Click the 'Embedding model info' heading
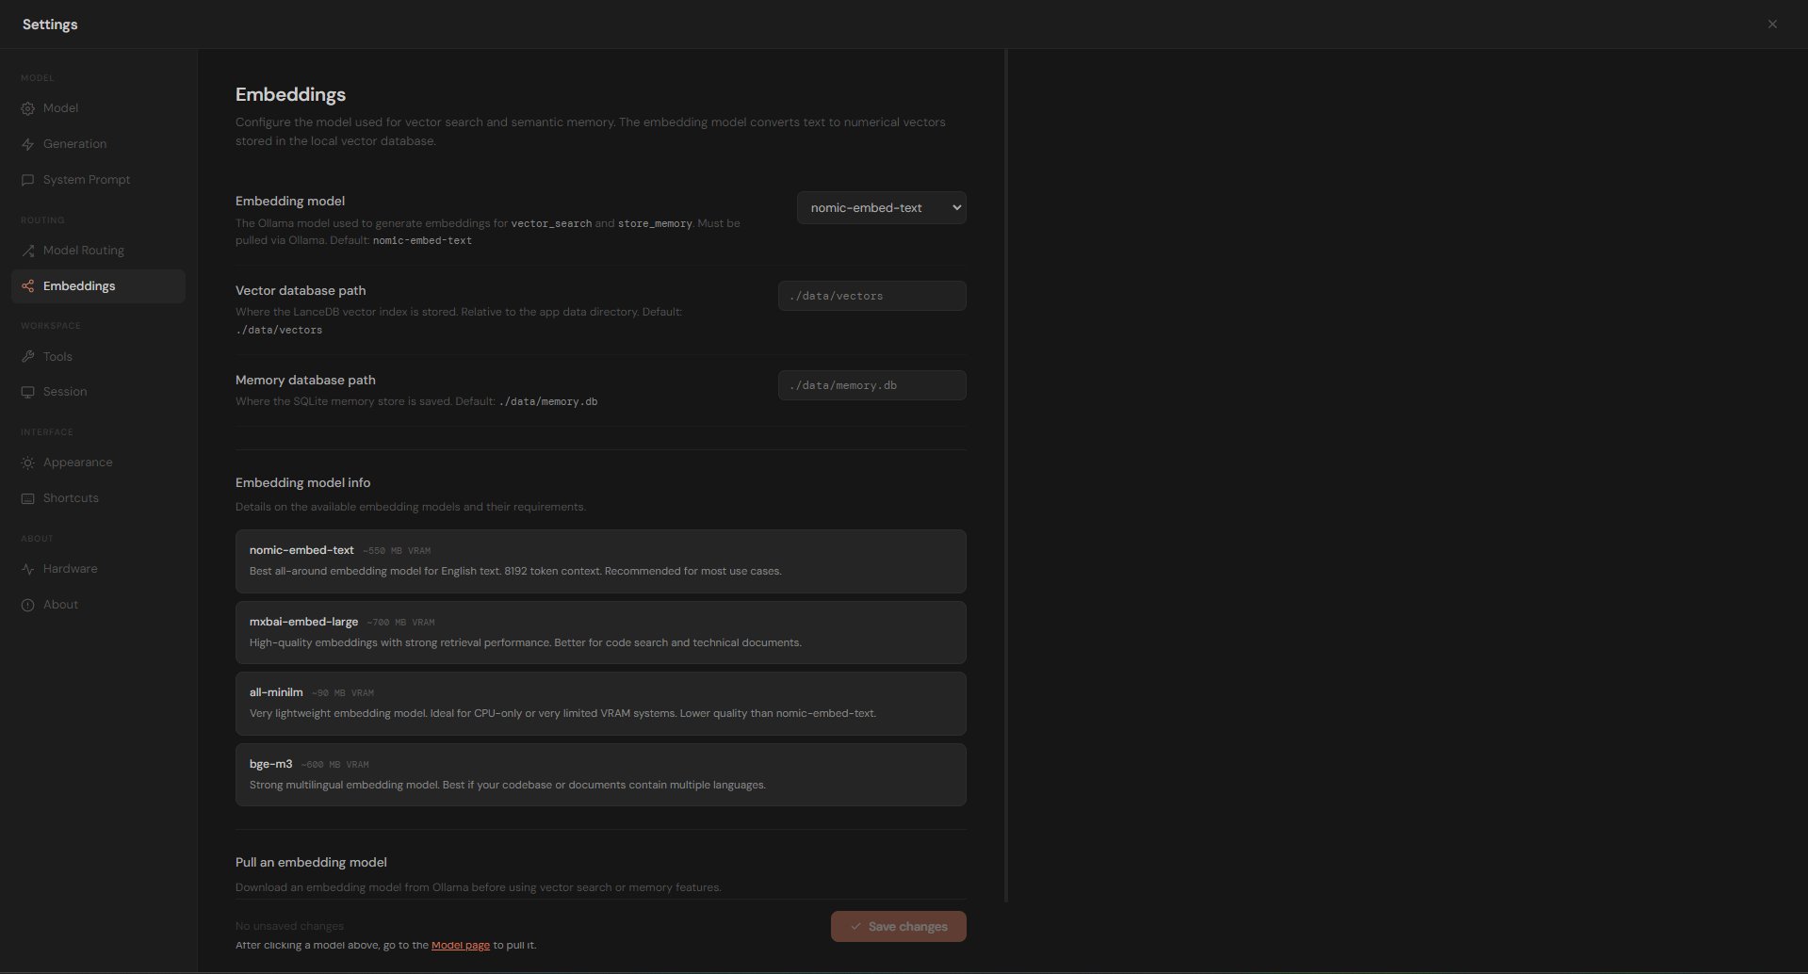 click(x=302, y=482)
